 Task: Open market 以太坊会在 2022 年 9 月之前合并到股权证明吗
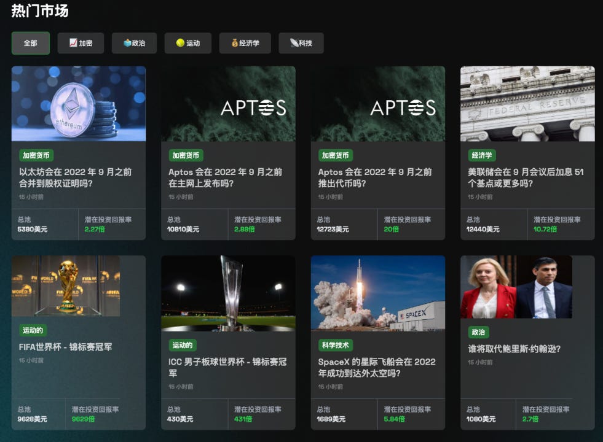coord(76,177)
